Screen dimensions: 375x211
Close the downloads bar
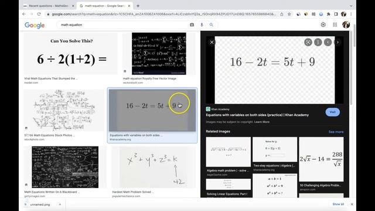click(352, 204)
